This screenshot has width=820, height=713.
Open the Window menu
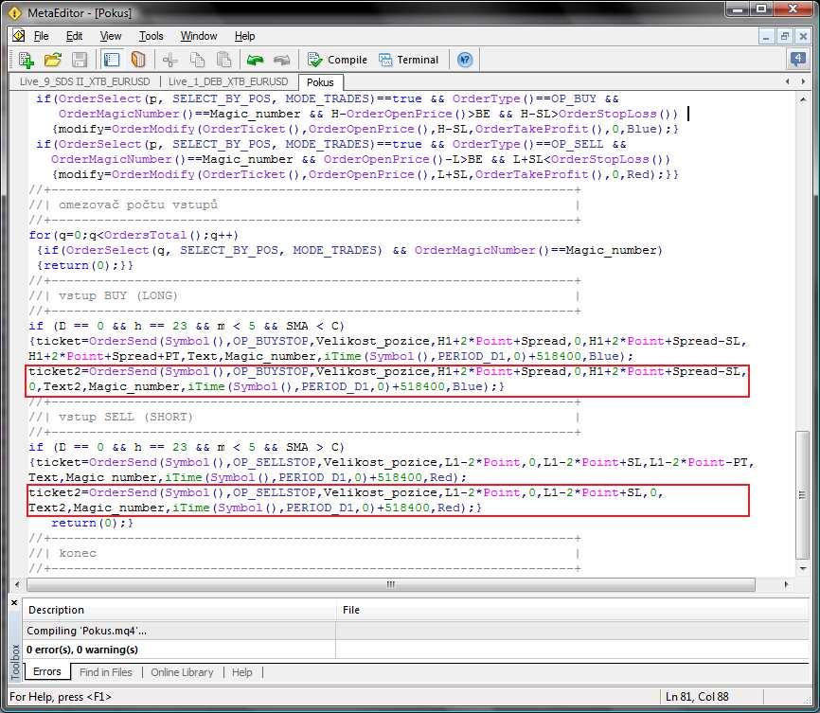(198, 36)
